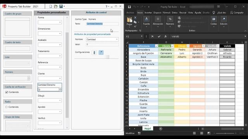Open the Help question mark menu

(107, 7)
